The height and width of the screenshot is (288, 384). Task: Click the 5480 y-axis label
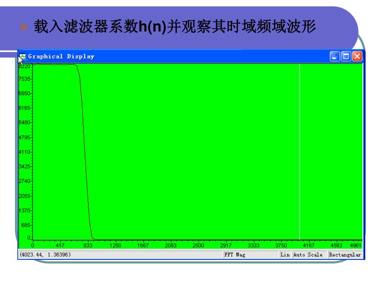[x=24, y=123]
